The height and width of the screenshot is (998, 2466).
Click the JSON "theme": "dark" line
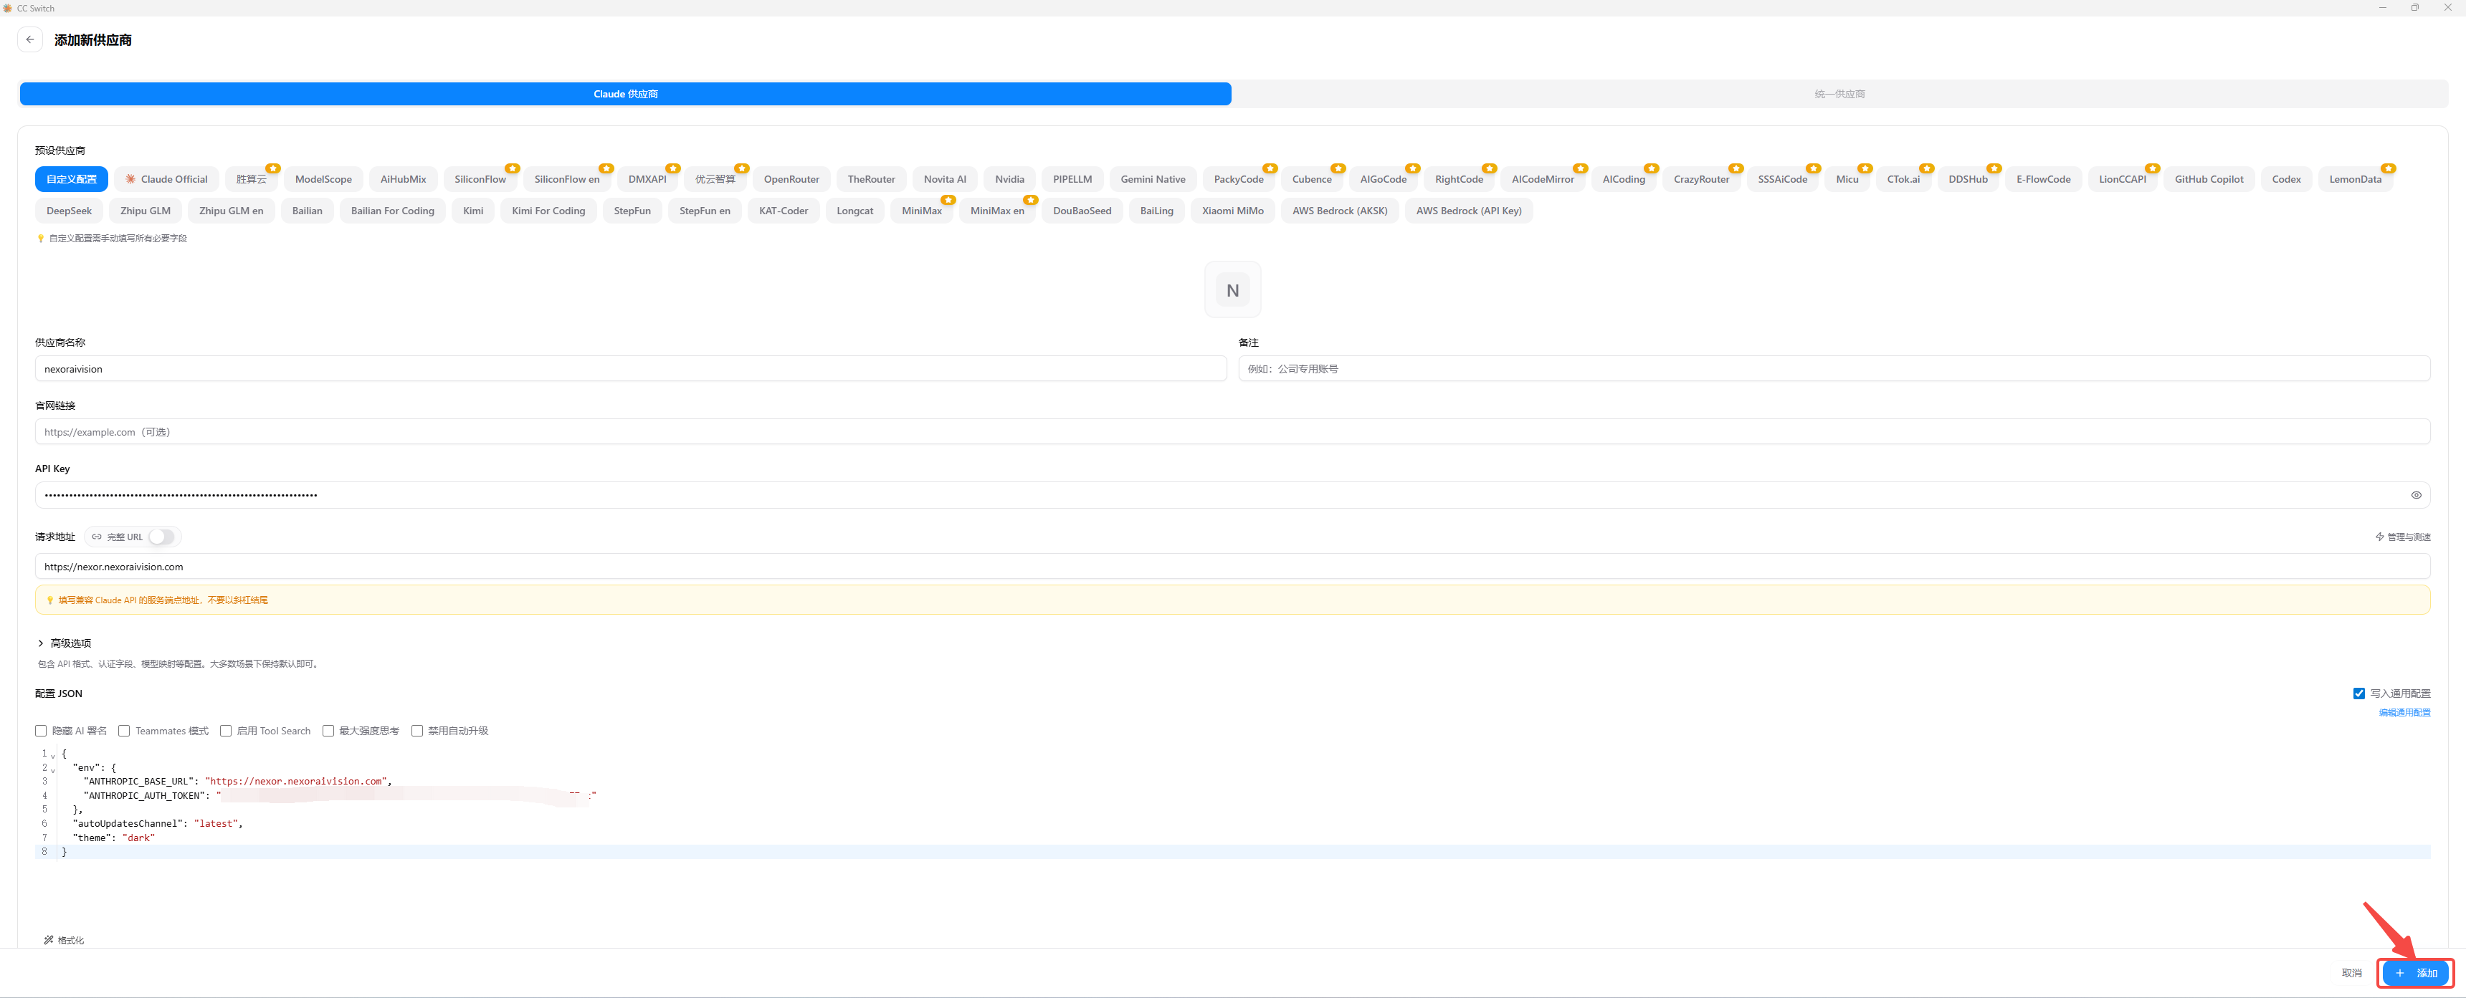pos(114,838)
